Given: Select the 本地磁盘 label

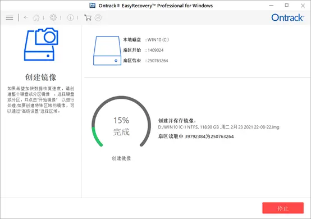Looking at the screenshot, I should (x=132, y=40).
